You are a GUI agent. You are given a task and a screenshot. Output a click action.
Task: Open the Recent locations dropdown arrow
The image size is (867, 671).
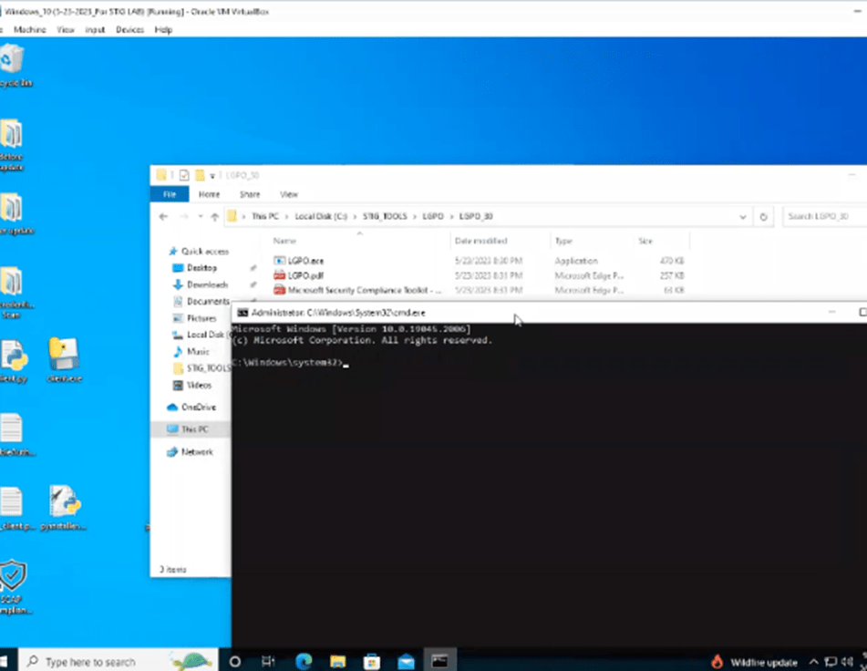(199, 217)
